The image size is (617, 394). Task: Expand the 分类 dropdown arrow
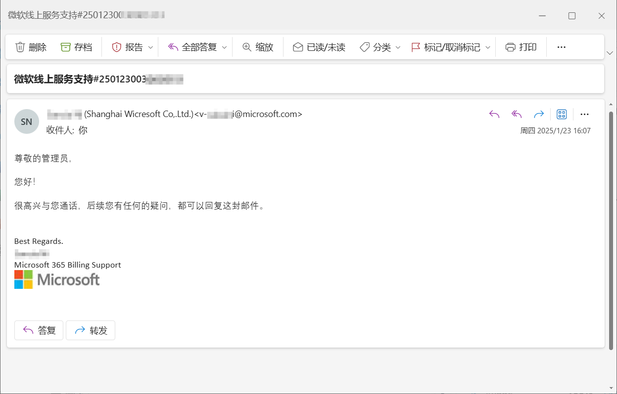398,47
